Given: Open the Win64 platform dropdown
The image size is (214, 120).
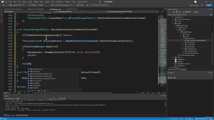Looking at the screenshot, I should (44, 5).
